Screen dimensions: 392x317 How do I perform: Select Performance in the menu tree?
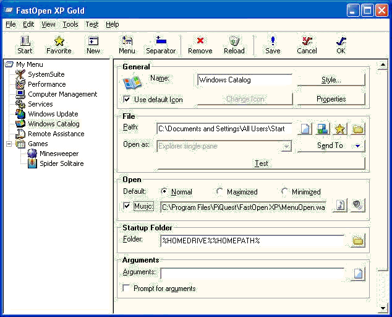[47, 84]
